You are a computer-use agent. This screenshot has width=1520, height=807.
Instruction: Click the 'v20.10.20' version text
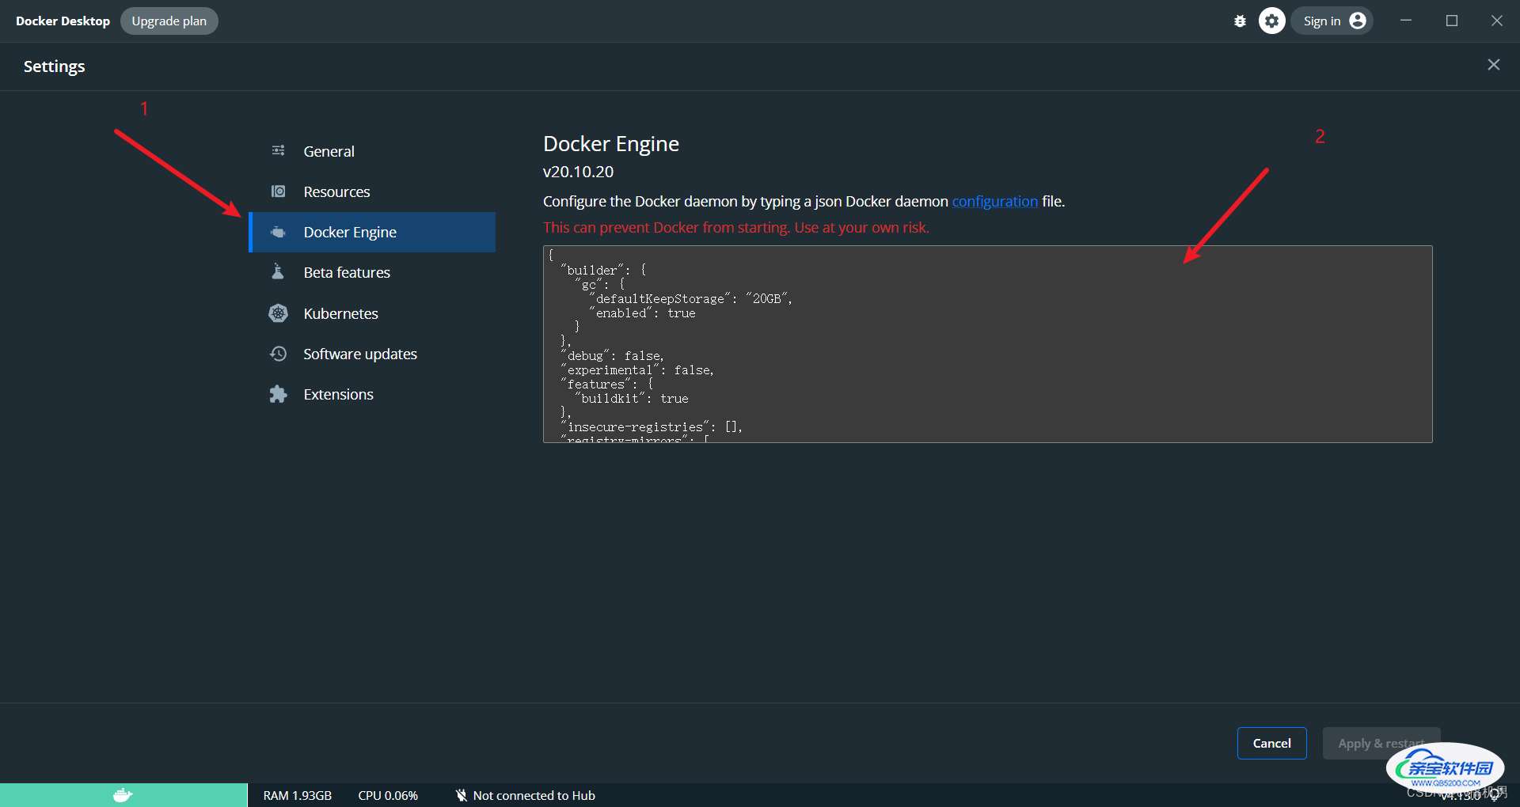[x=578, y=172]
